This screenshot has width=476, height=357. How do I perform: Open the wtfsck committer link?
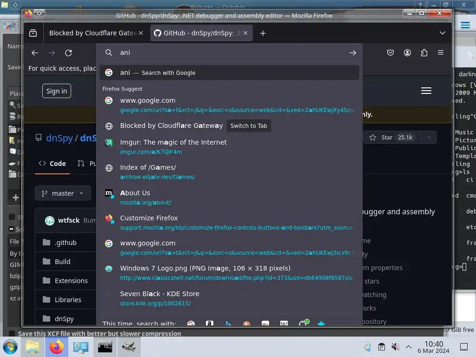(69, 220)
